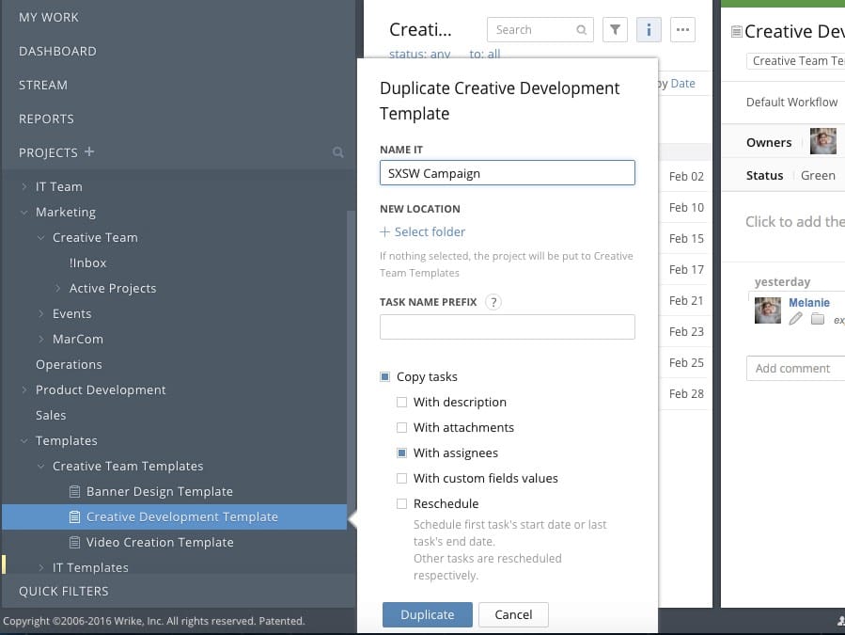Expand the Events folder
Viewport: 845px width, 635px height.
[39, 313]
